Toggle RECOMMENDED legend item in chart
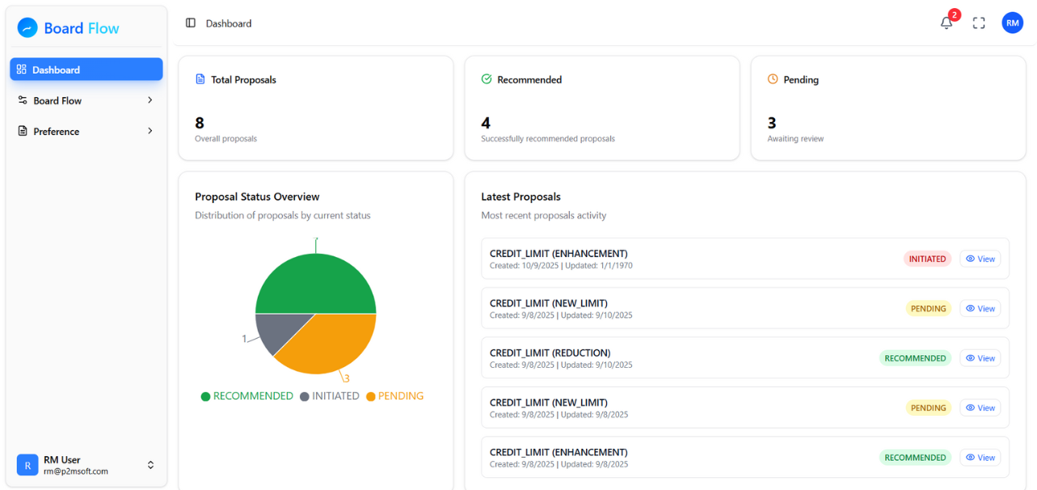This screenshot has height=490, width=1037. coord(247,396)
